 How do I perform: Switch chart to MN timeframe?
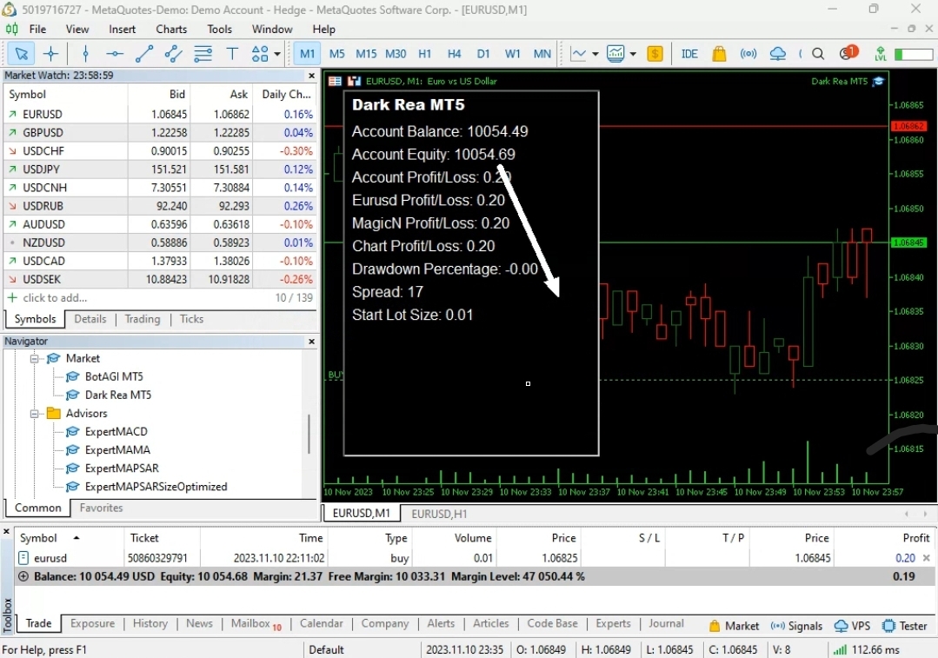(542, 54)
